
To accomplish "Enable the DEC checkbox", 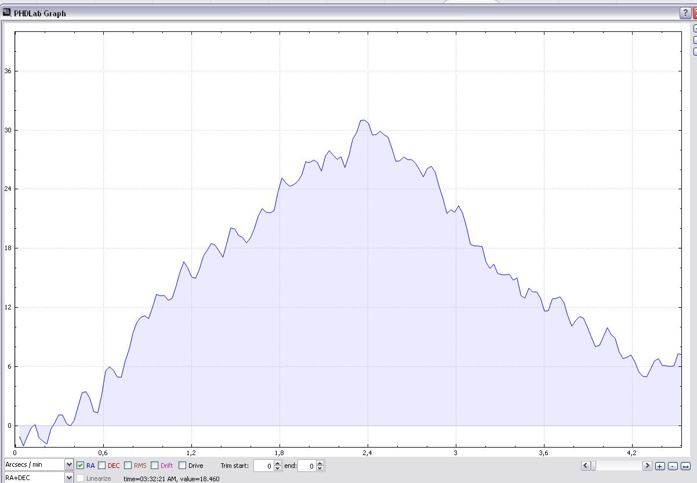I will point(101,466).
